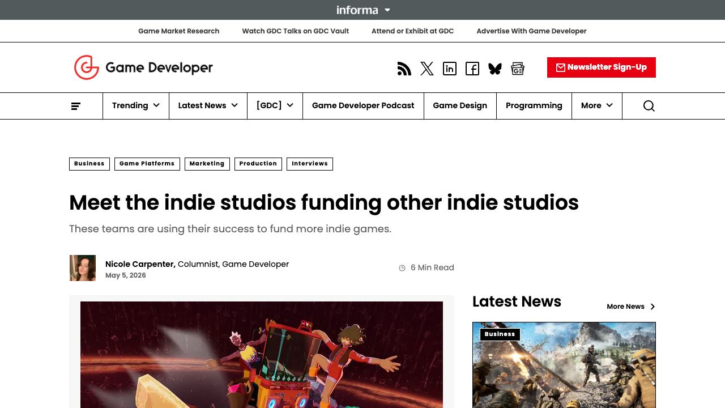Select the Business category tag above headline

89,164
